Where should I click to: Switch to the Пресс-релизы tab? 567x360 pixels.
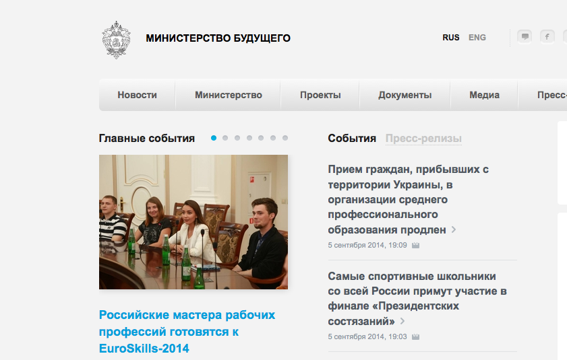click(423, 139)
